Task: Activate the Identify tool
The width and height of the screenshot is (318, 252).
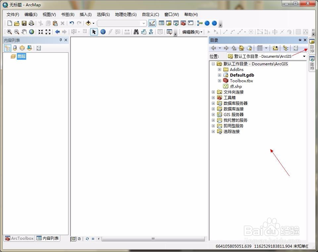Action: (103, 32)
